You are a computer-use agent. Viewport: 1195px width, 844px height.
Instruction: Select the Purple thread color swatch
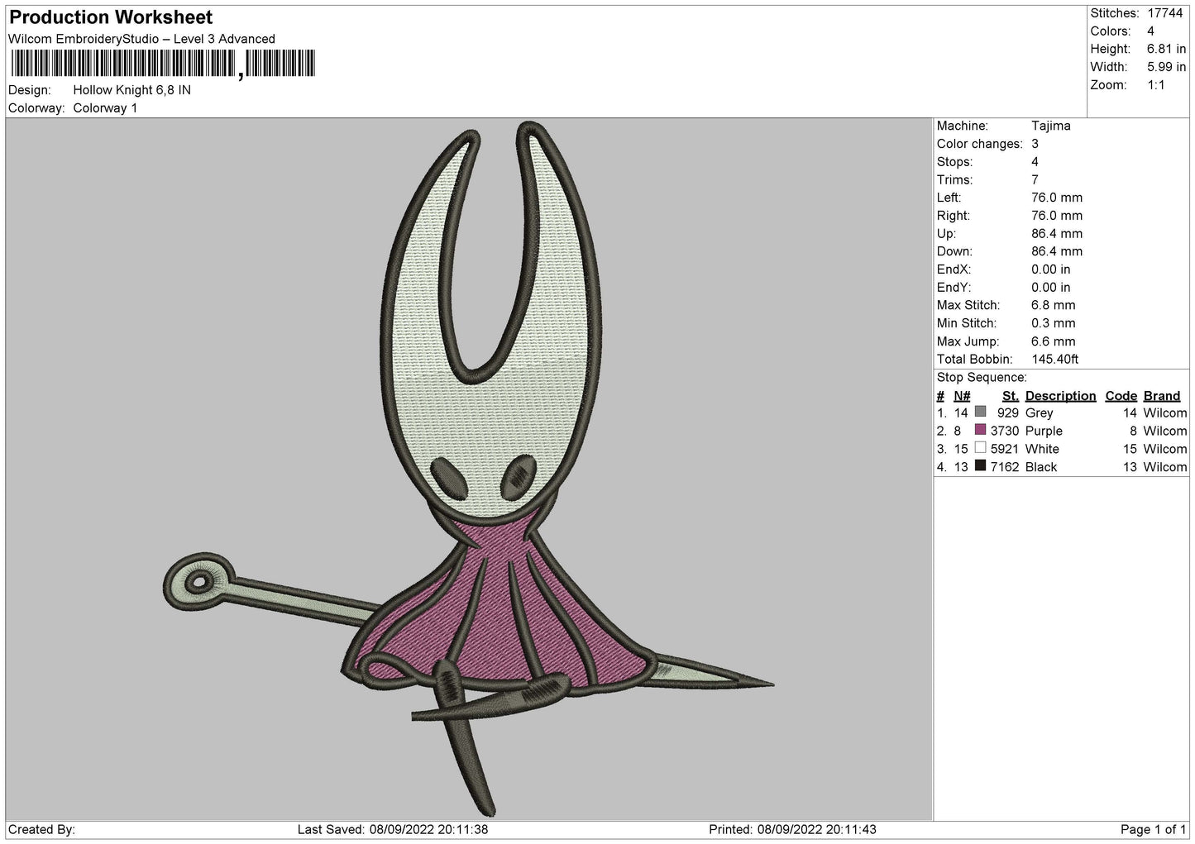(981, 430)
